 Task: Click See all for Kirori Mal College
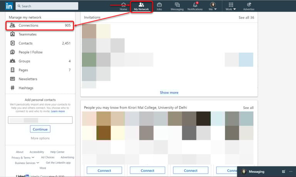[248, 108]
